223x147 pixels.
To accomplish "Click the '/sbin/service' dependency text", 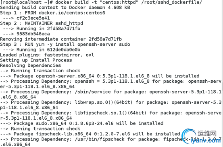I will pos(93,92).
